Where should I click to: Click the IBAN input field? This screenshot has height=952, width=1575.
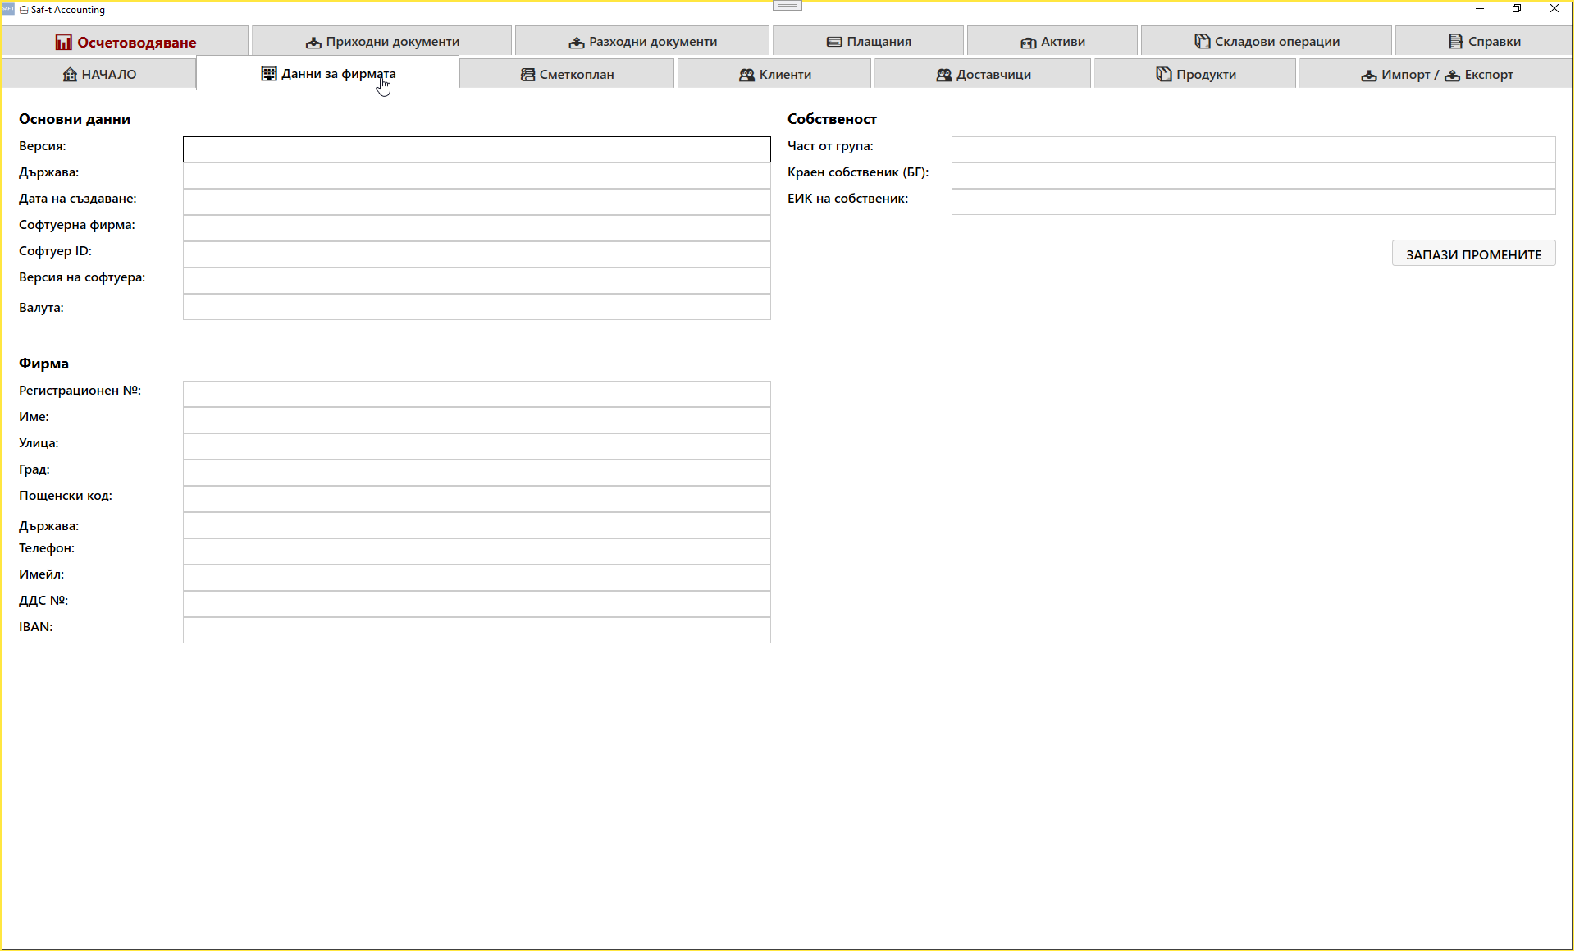tap(477, 630)
